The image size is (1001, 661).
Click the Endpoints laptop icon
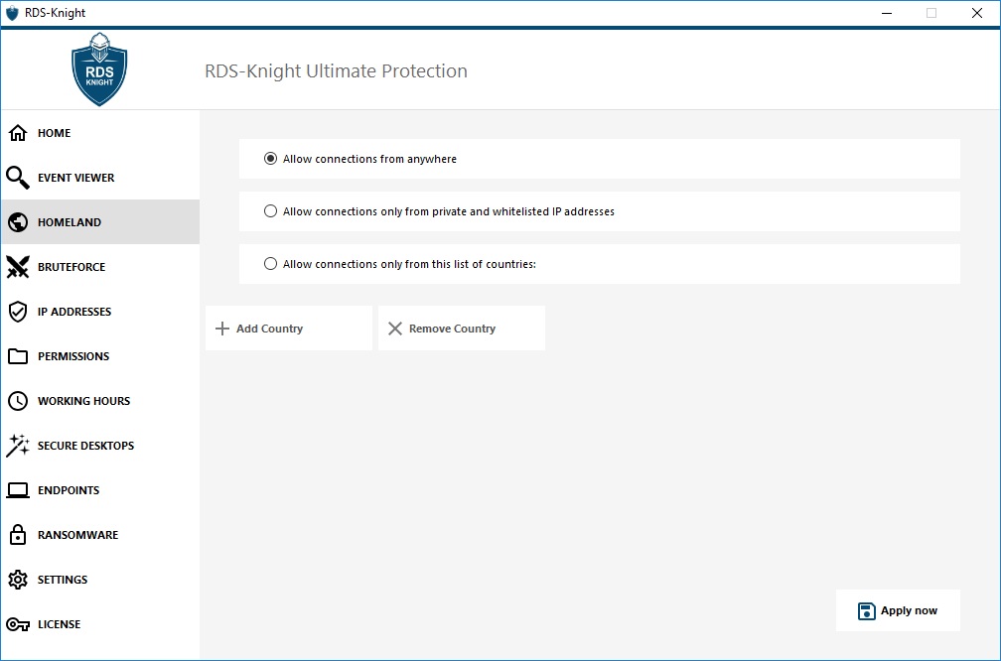tap(18, 490)
